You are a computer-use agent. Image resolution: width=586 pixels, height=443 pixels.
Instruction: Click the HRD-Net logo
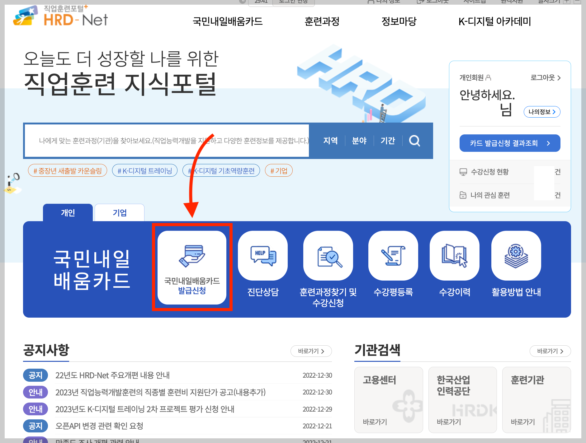coord(60,16)
